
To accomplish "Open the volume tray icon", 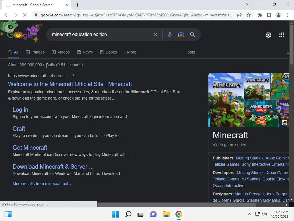I will coord(264,214).
